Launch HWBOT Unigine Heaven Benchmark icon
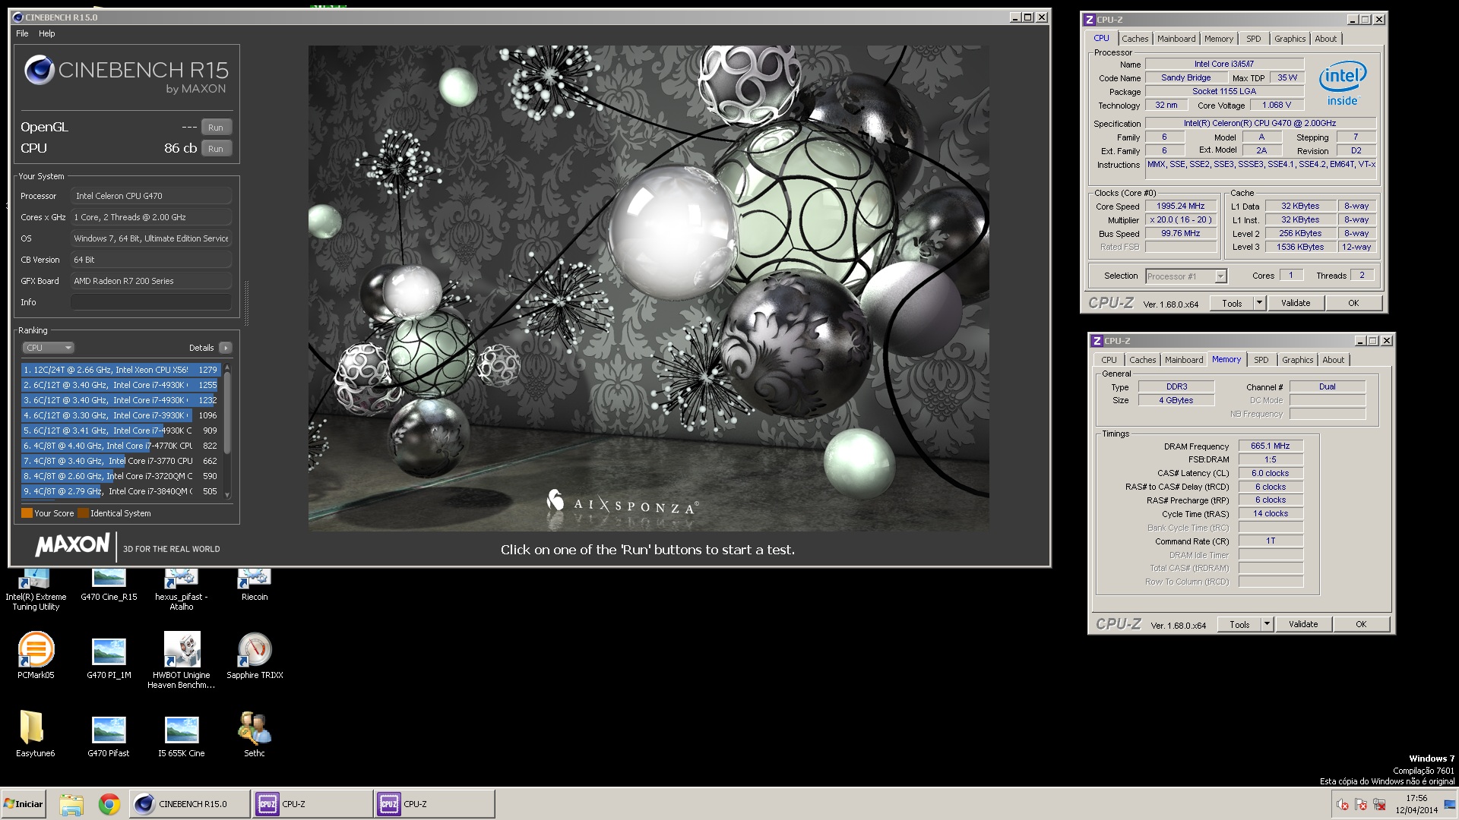Viewport: 1459px width, 820px height. click(181, 661)
